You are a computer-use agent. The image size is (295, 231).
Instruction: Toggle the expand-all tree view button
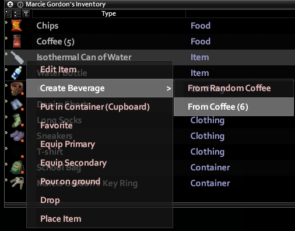pyautogui.click(x=9, y=14)
